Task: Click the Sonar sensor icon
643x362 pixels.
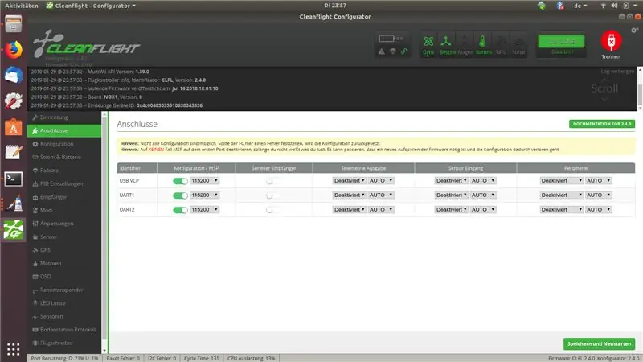Action: click(518, 45)
